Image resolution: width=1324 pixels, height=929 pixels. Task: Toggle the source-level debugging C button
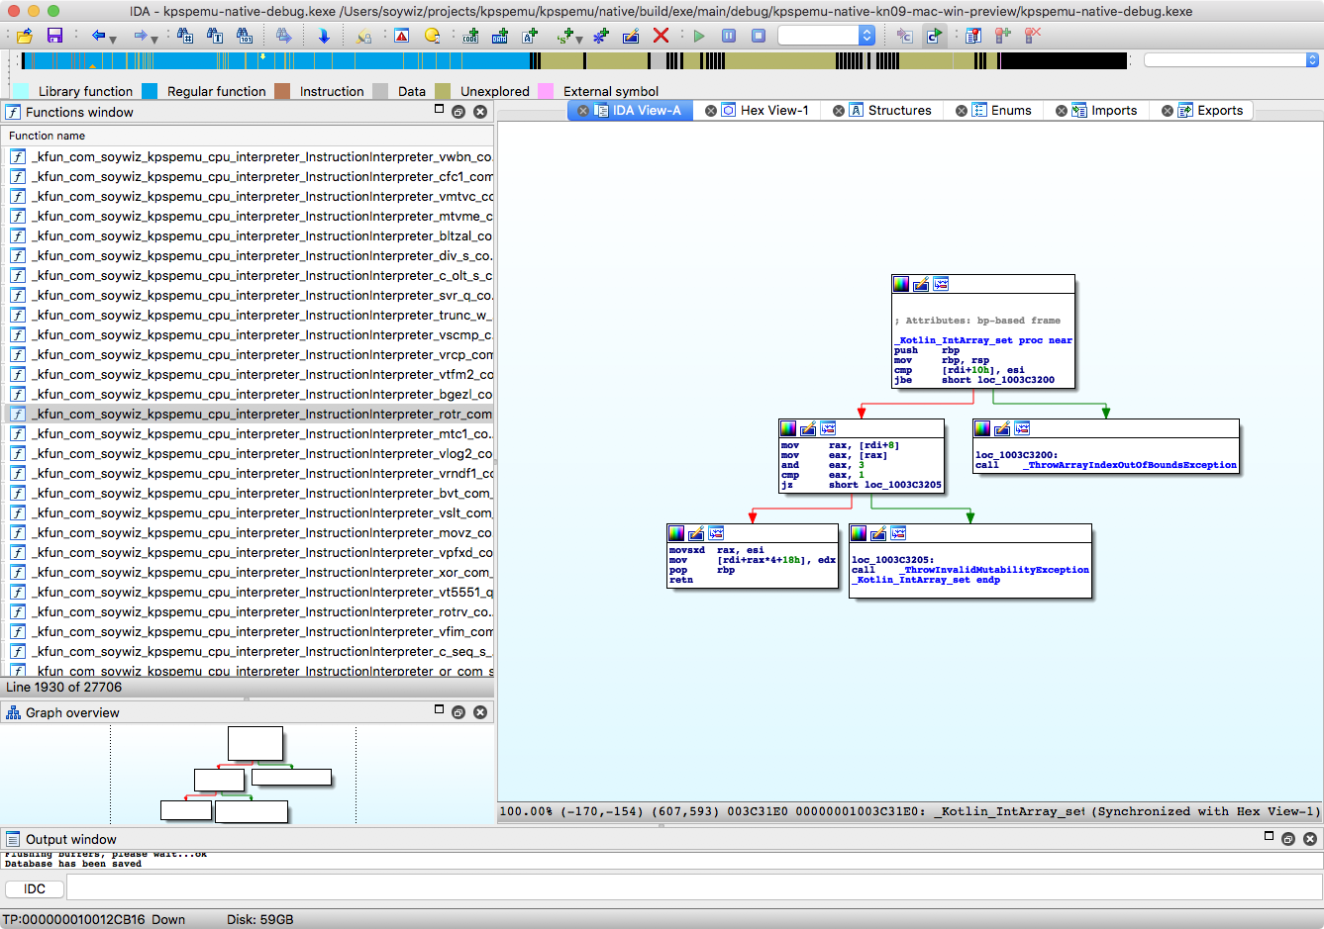point(934,36)
